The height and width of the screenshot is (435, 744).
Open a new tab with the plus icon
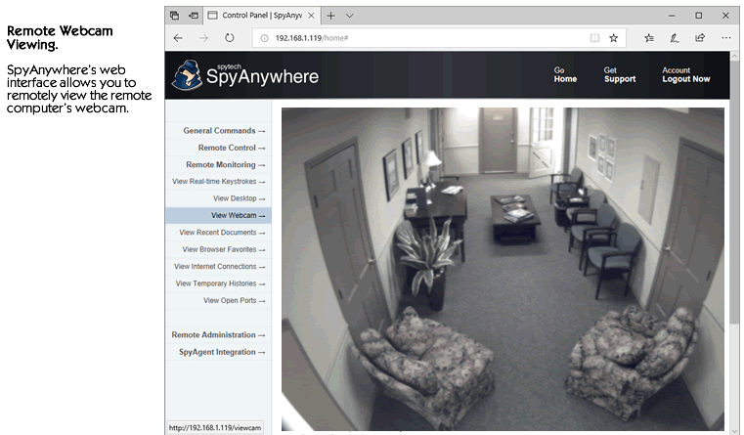330,16
